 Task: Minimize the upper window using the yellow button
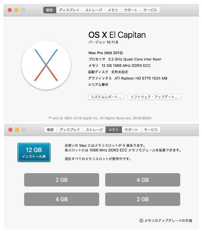pos(16,10)
